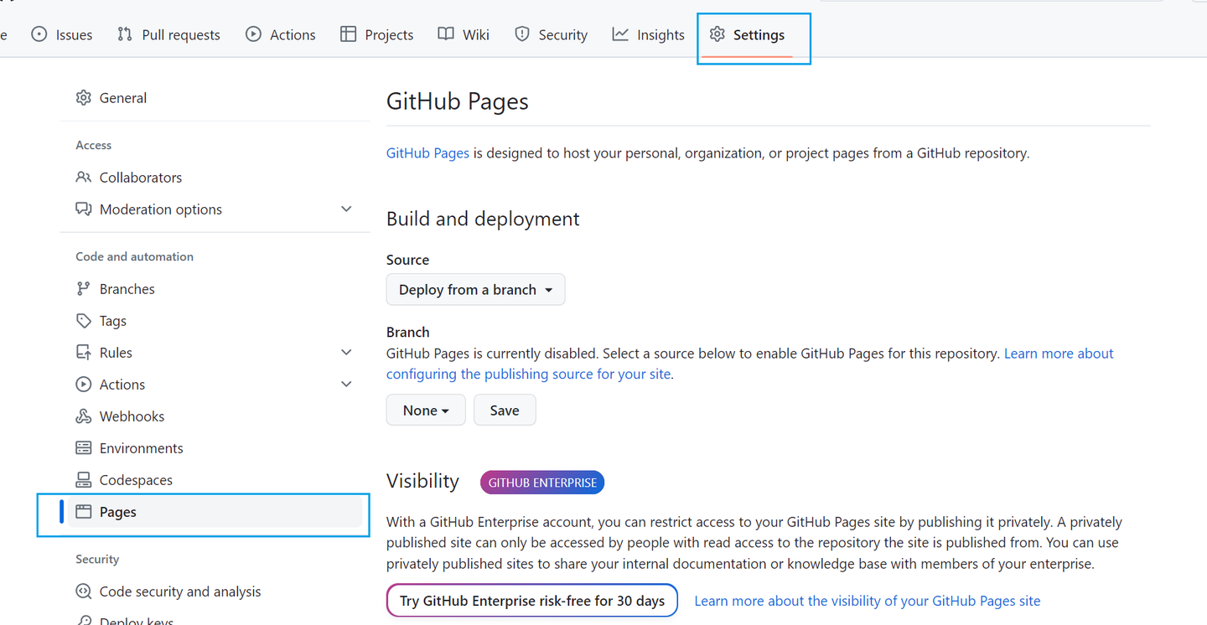Select the Branches icon in the sidebar
The height and width of the screenshot is (625, 1207).
(x=84, y=288)
